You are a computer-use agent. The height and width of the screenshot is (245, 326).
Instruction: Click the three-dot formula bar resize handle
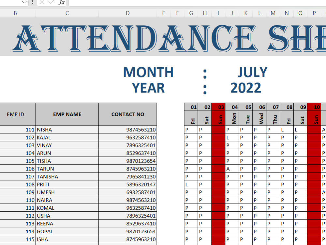point(33,2)
